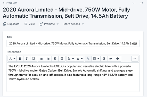Viewport: 147px width, 97px height.
Task: Show HTML with the <> button
Action: [135, 59]
